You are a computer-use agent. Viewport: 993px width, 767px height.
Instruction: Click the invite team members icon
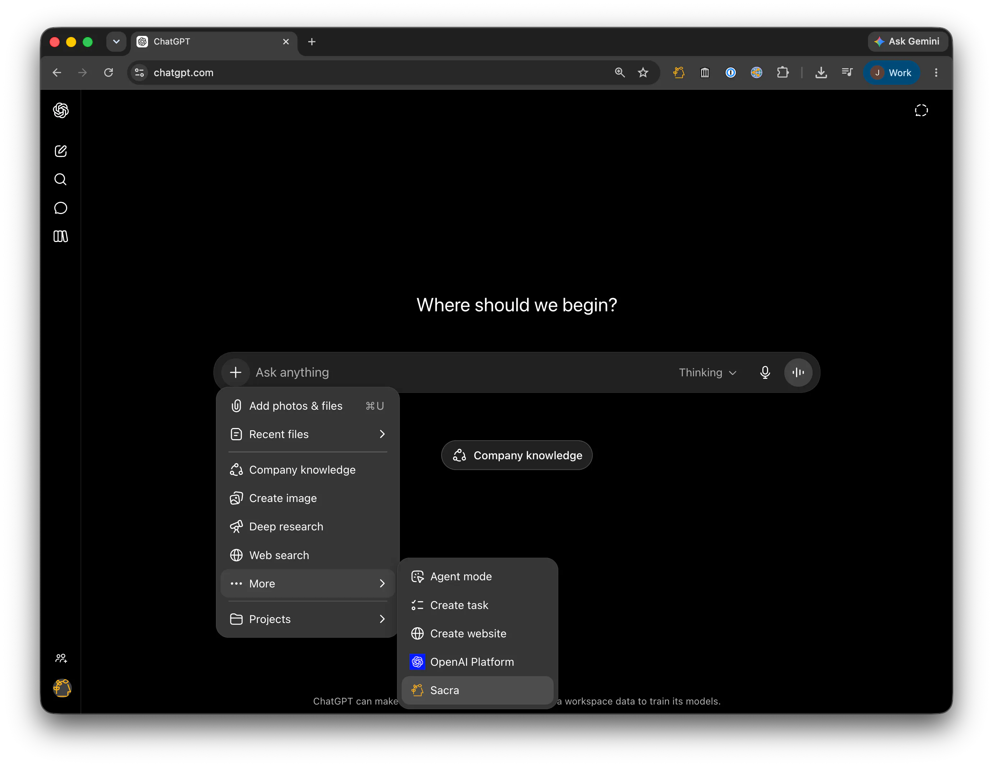coord(61,658)
